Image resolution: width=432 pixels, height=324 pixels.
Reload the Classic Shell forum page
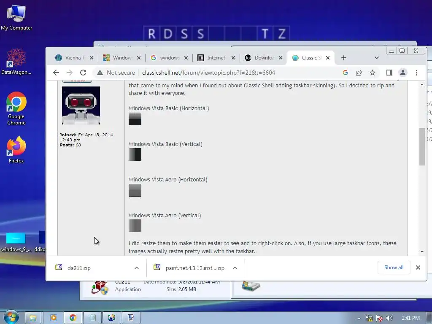point(83,73)
